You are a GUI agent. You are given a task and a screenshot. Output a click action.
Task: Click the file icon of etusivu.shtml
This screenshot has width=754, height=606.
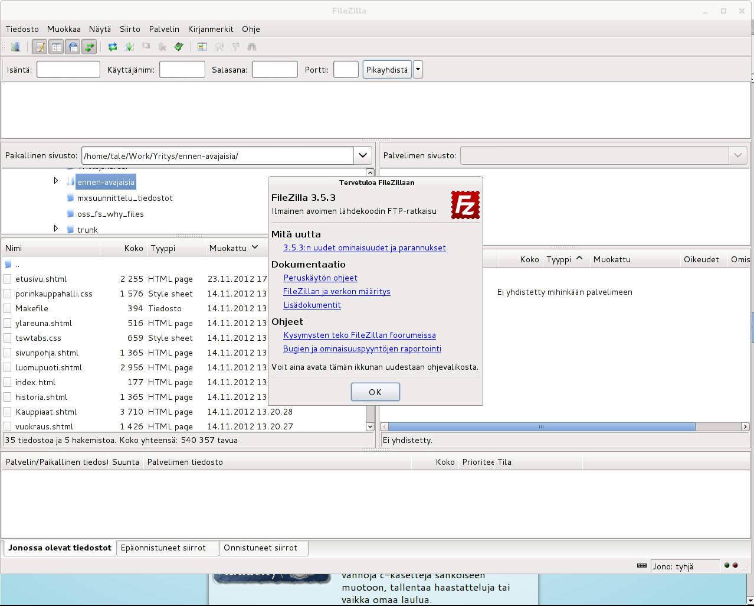(x=8, y=279)
